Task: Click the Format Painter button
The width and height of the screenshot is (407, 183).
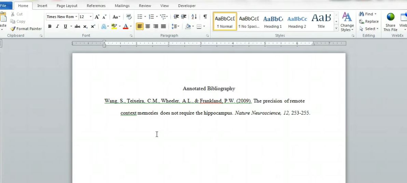Action: click(x=26, y=29)
